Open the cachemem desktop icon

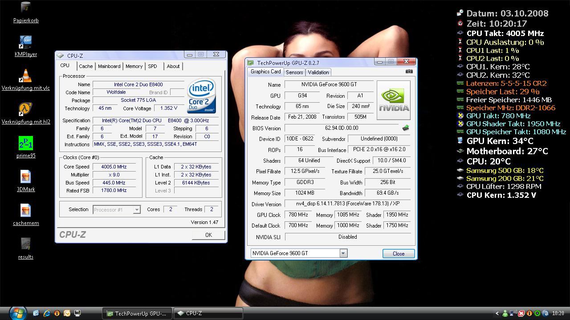(x=26, y=215)
